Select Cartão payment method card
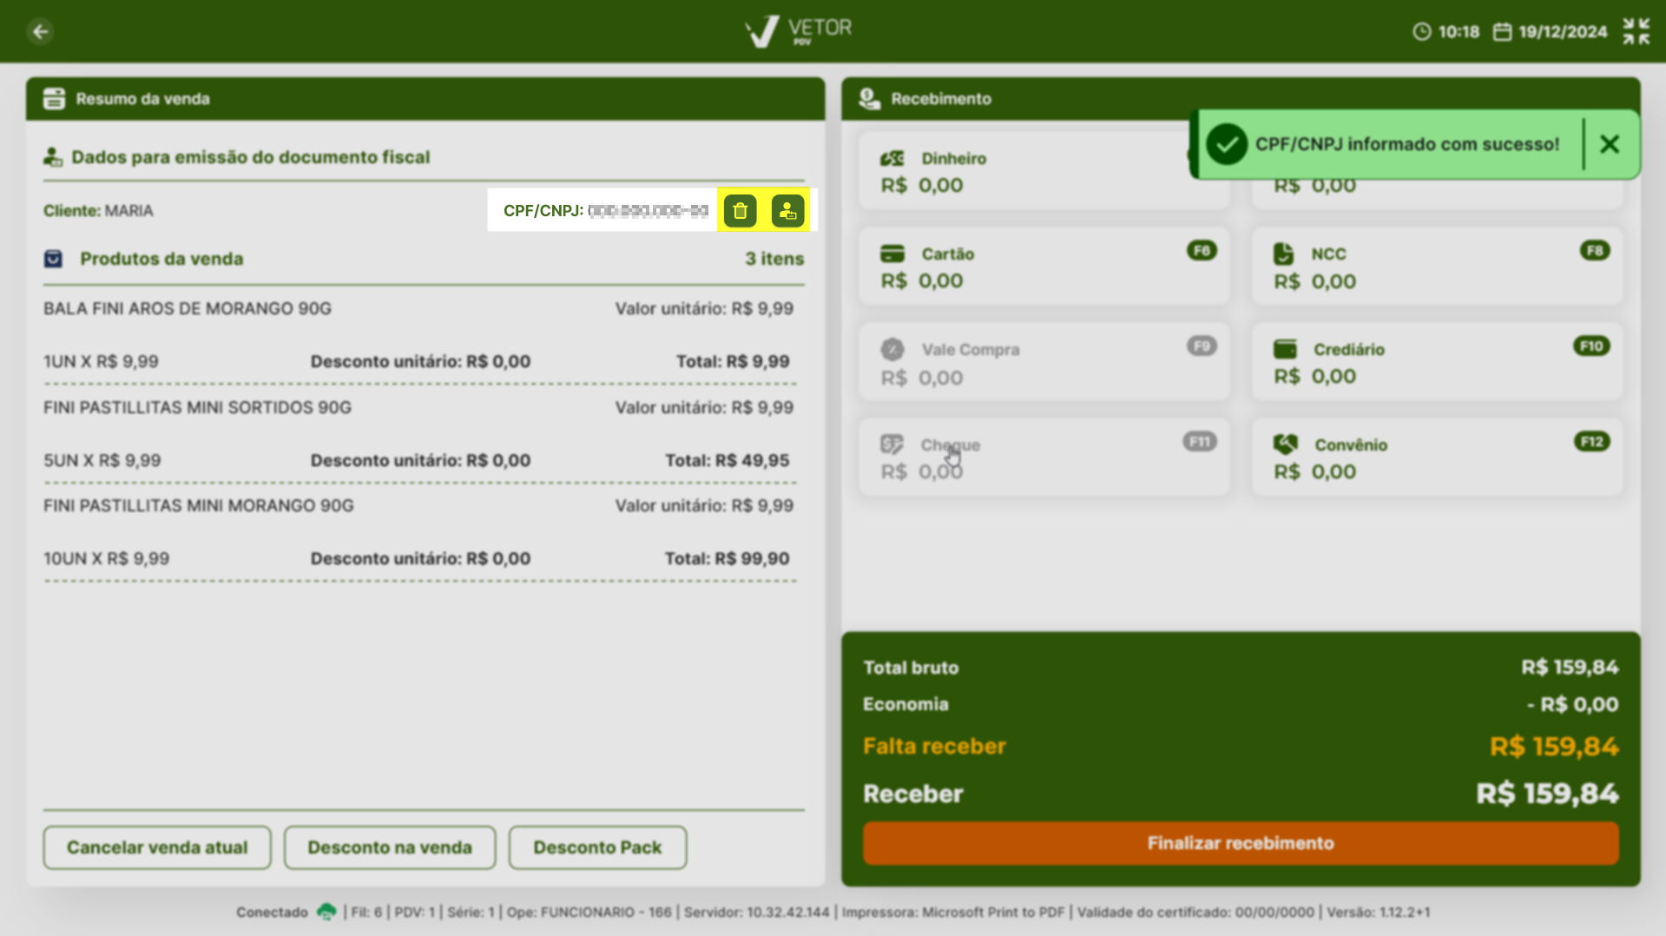This screenshot has width=1666, height=936. pos(1044,266)
